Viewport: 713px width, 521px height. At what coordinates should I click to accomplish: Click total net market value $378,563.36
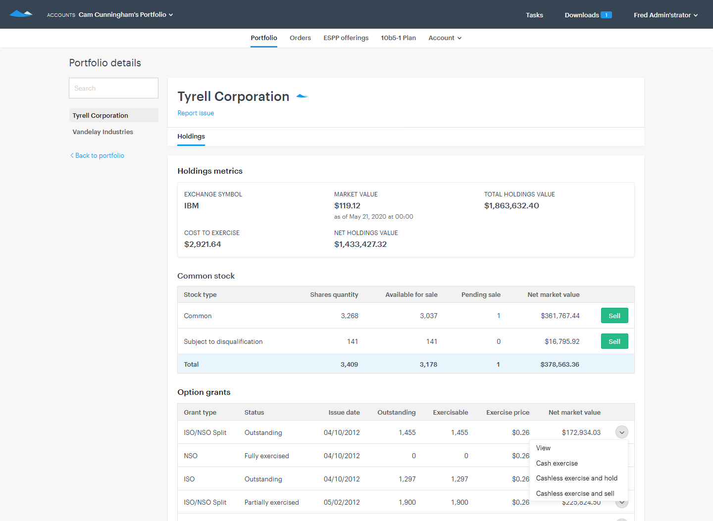coord(560,364)
